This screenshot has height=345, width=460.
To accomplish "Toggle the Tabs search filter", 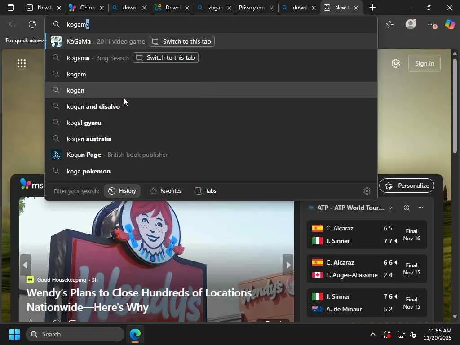I will [x=206, y=191].
